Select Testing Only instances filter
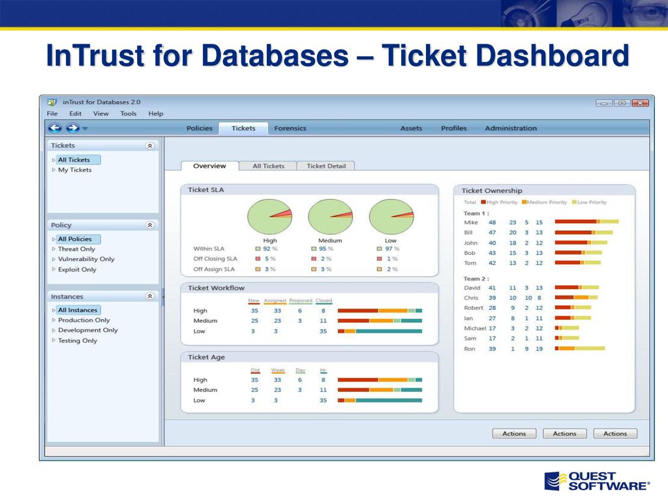The height and width of the screenshot is (501, 668). coord(78,341)
